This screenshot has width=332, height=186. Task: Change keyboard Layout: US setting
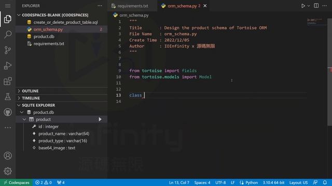[x=298, y=182]
